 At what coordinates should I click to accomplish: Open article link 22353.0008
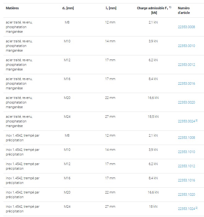[x=186, y=27]
